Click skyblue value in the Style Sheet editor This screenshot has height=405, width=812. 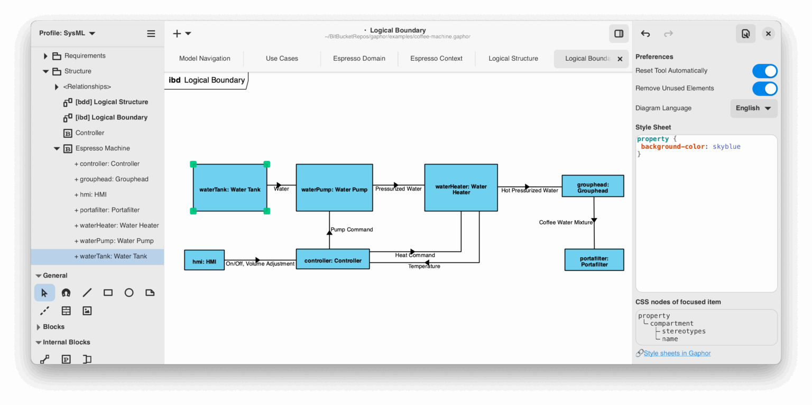tap(726, 146)
